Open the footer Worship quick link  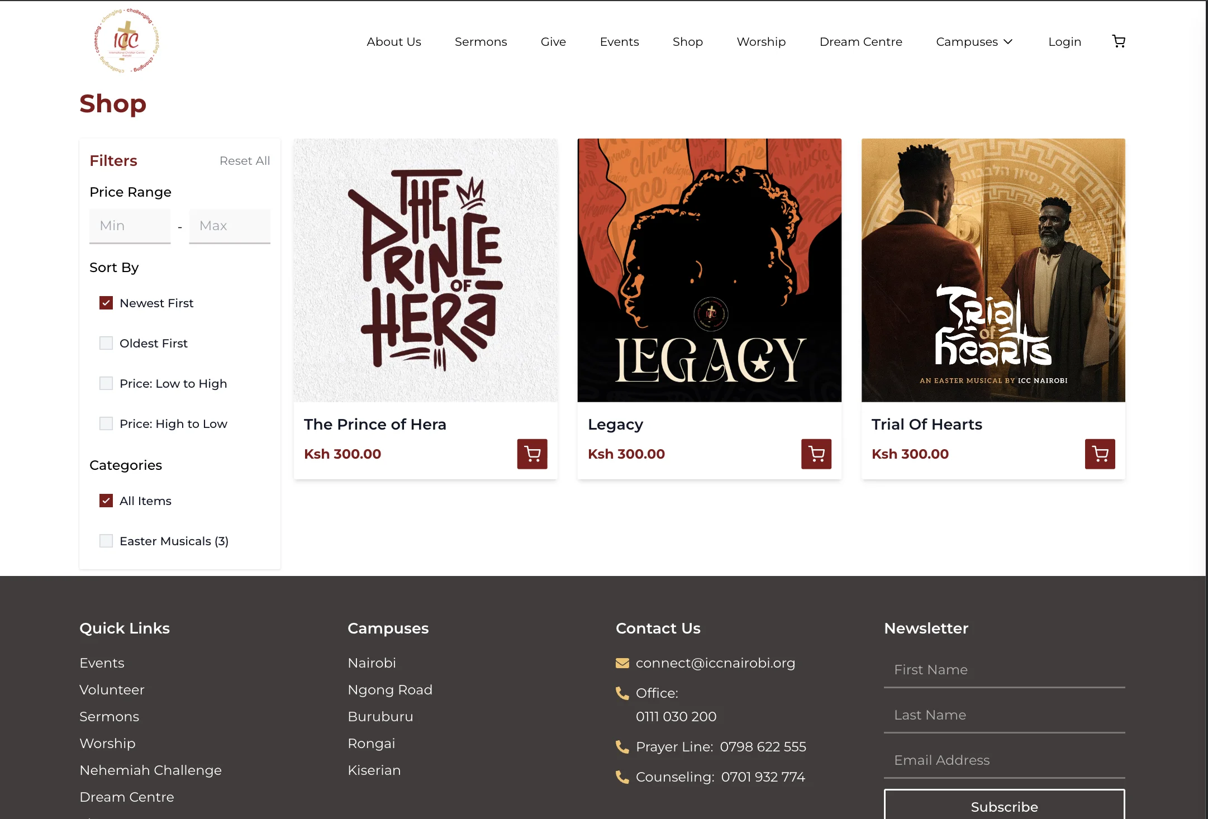107,744
